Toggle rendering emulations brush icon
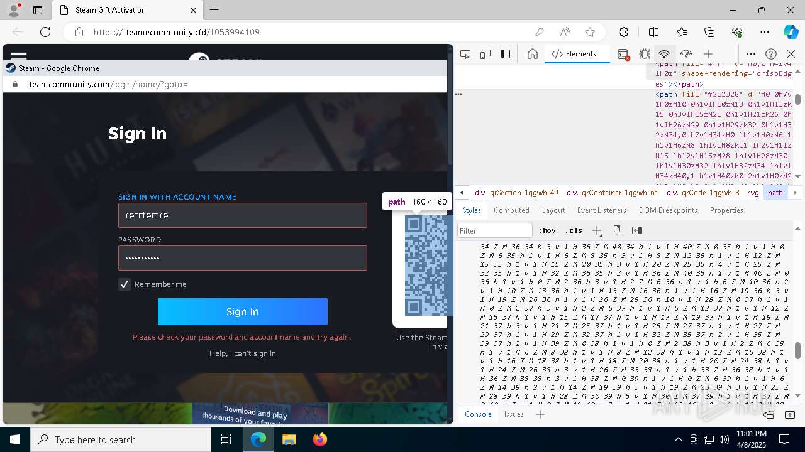Image resolution: width=805 pixels, height=452 pixels. [x=617, y=230]
